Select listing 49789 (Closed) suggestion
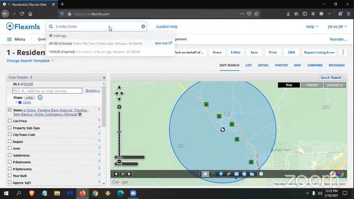 coord(96,43)
